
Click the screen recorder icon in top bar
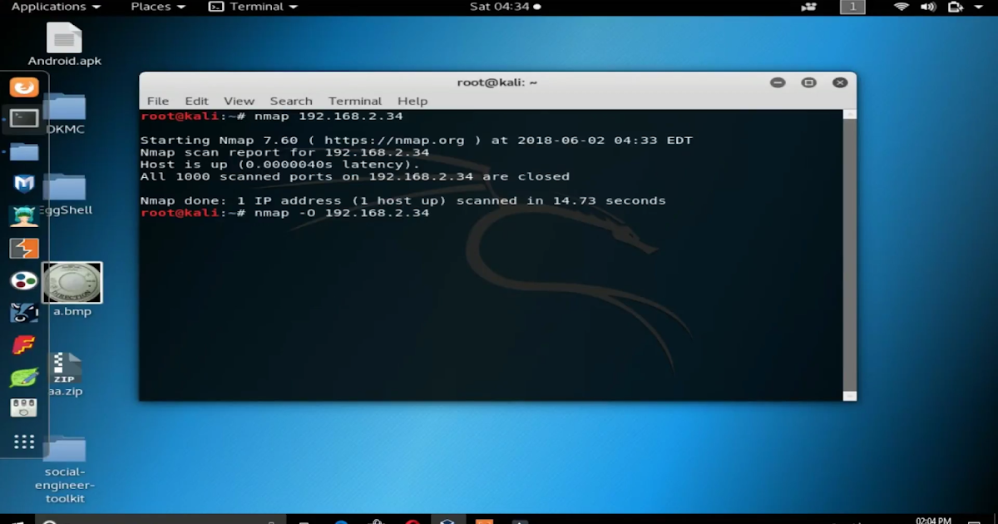(808, 7)
